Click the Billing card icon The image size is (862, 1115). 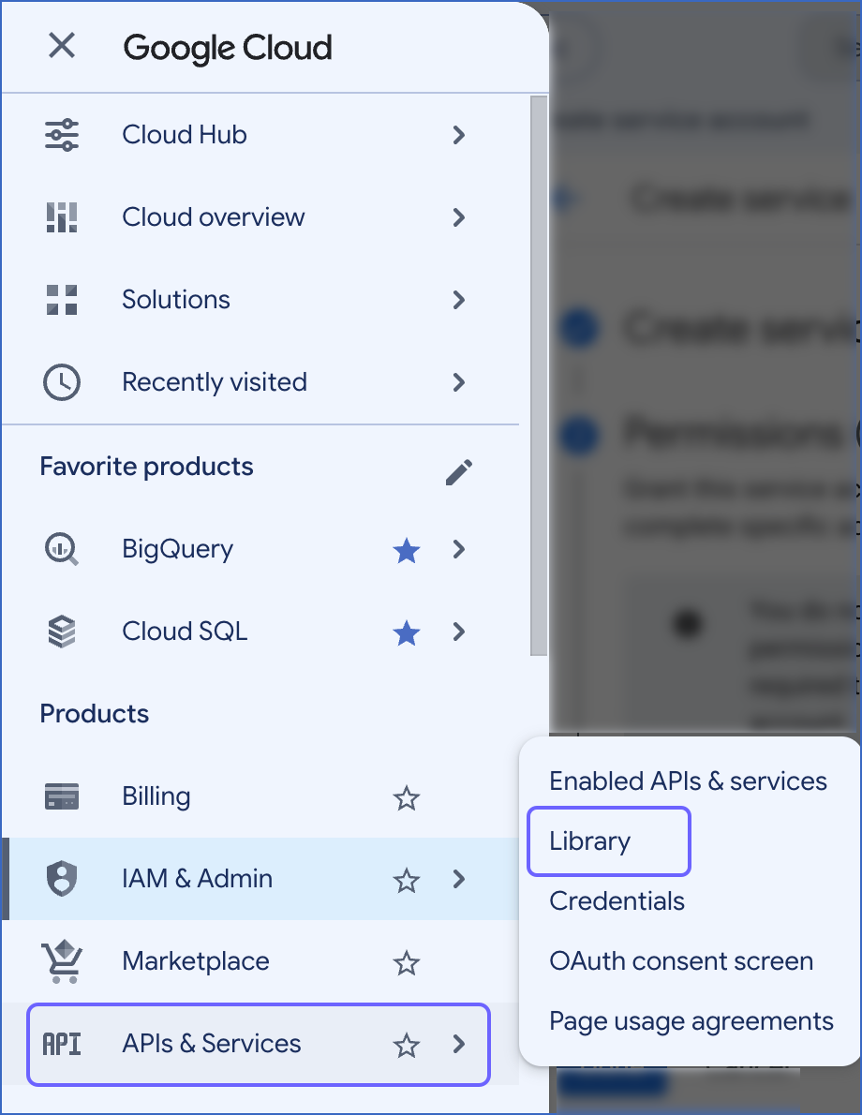pos(62,796)
